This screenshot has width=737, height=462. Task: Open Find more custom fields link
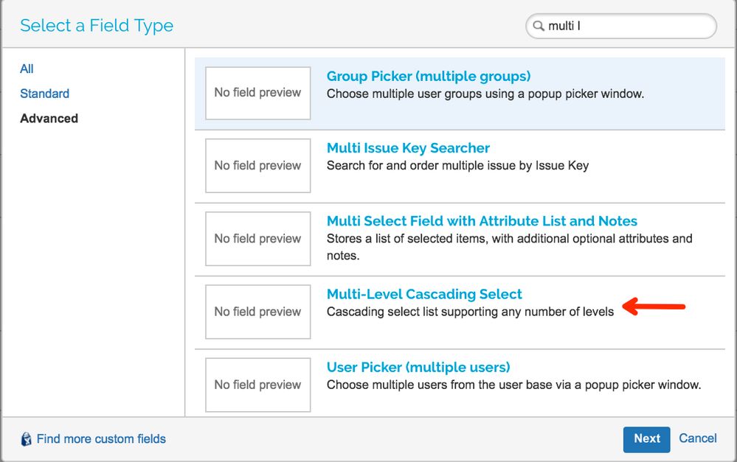point(101,439)
